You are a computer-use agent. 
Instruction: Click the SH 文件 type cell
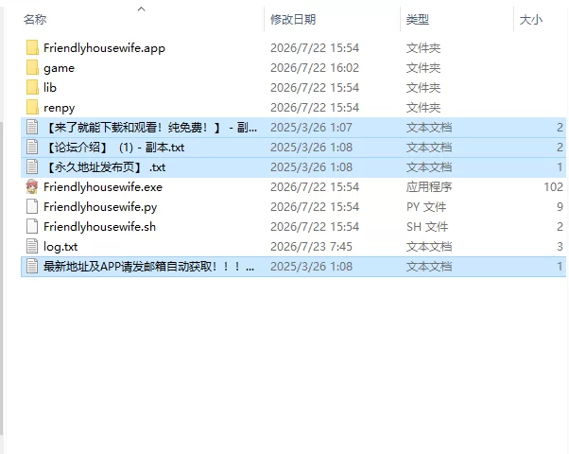427,227
